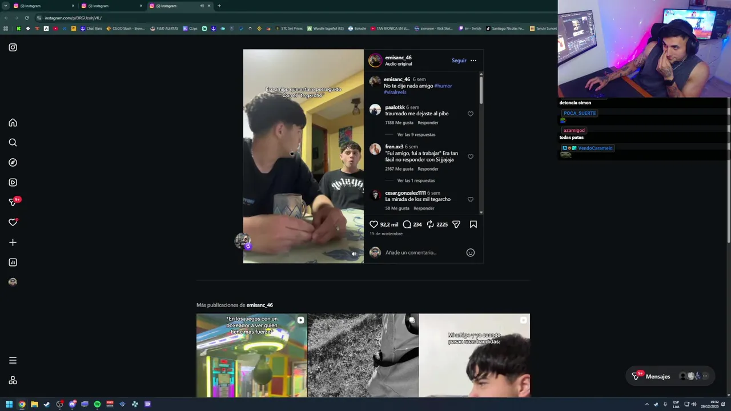Open the Windows Start menu
Screen dimensions: 731x411
coord(9,404)
